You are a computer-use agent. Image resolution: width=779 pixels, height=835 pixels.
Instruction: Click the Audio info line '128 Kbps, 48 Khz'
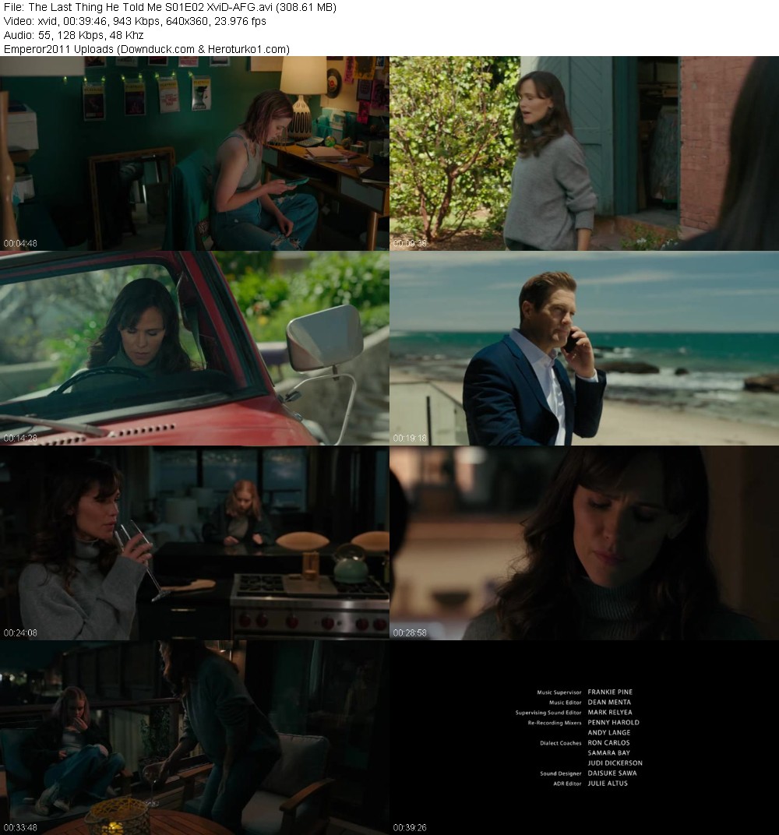pos(73,35)
